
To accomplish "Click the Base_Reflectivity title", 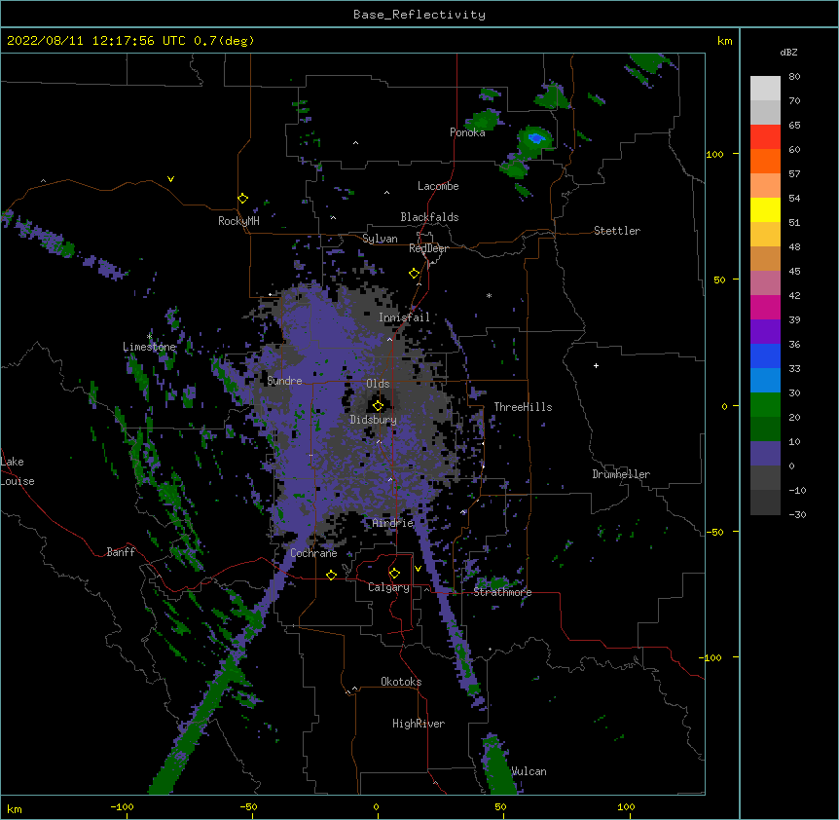I will (x=419, y=15).
